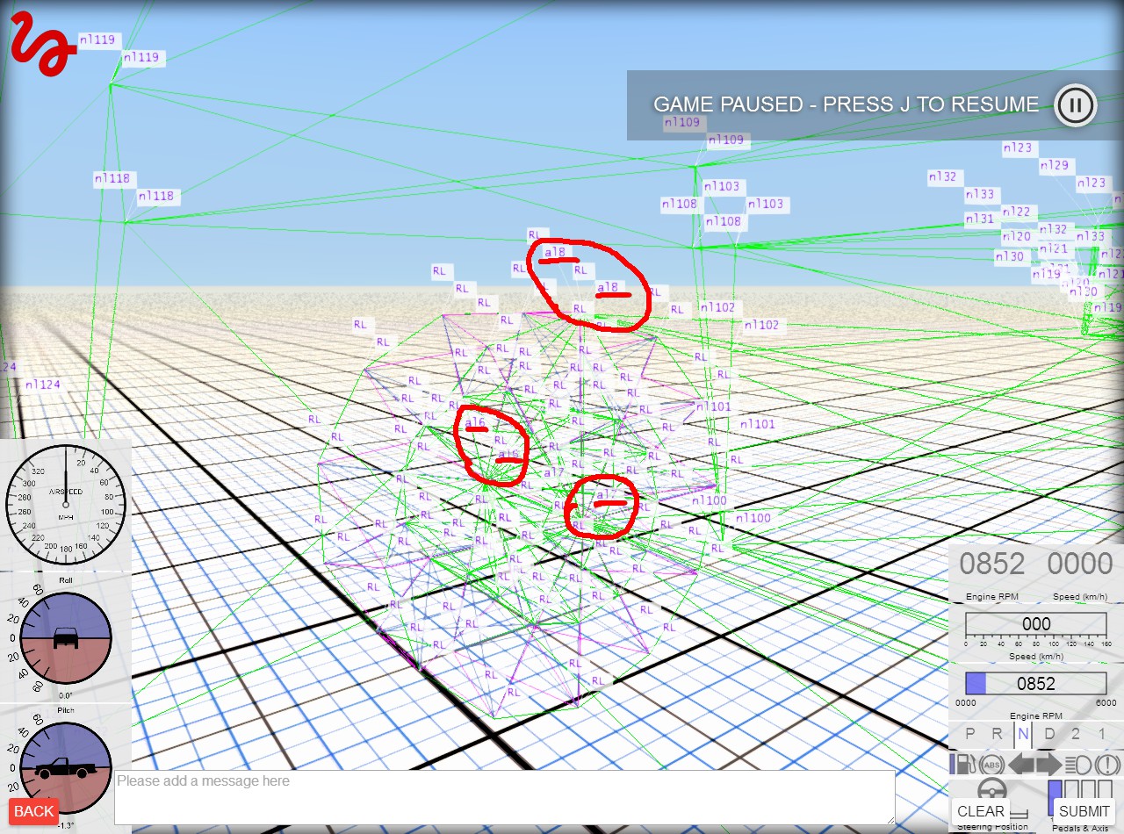Screen dimensions: 1124x834
Task: Select gear R on the shifter
Action: pos(997,734)
